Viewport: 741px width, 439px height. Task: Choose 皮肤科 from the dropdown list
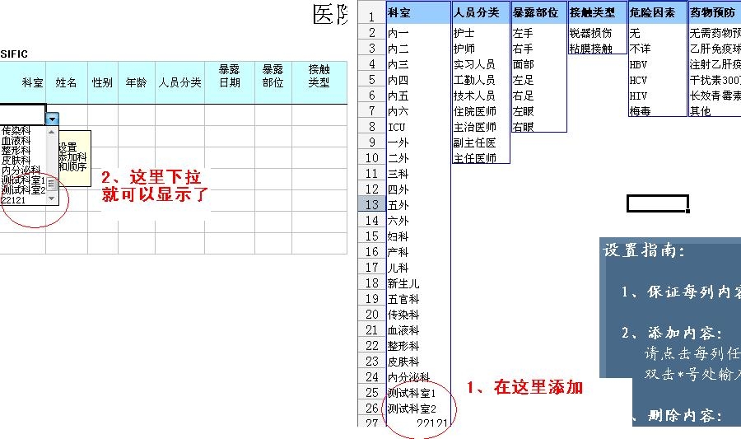pos(16,161)
